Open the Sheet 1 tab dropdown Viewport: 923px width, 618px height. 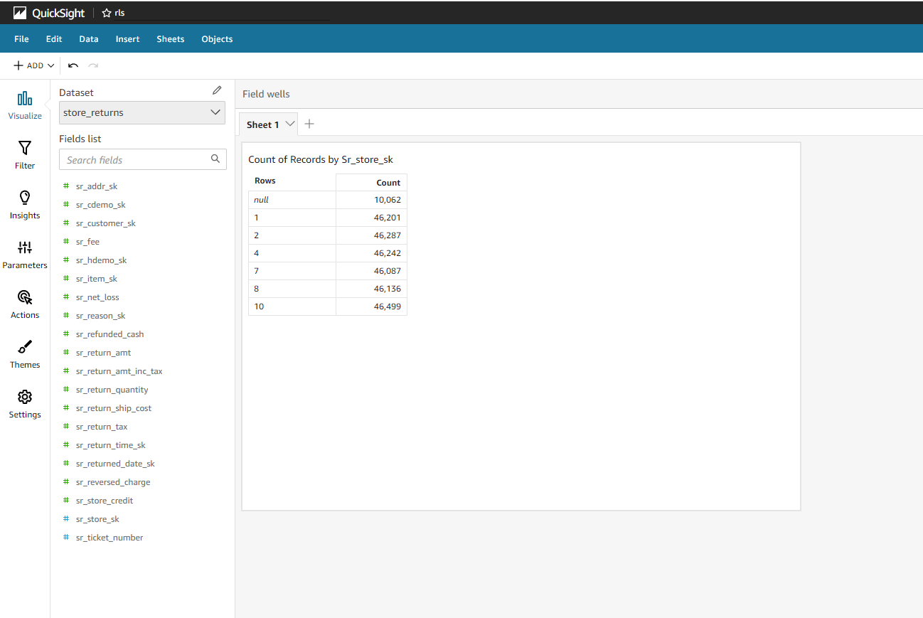point(289,124)
